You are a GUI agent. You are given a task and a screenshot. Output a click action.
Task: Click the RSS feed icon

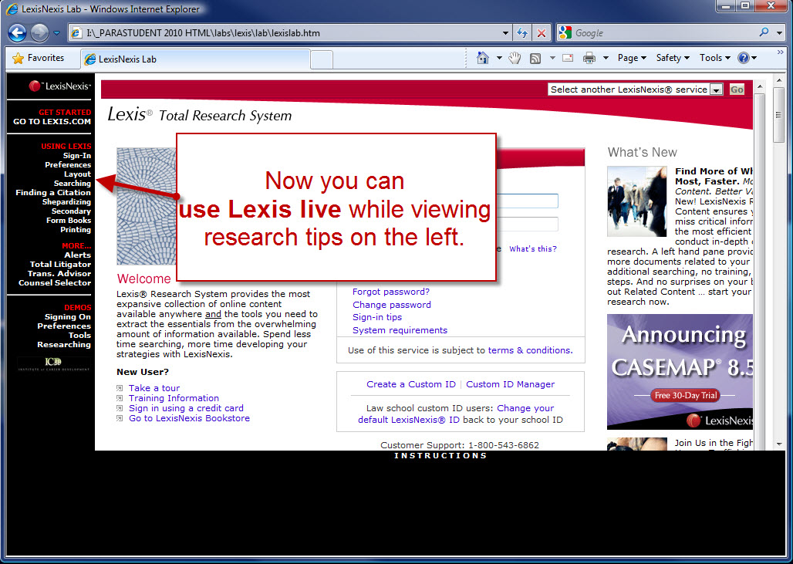(535, 58)
